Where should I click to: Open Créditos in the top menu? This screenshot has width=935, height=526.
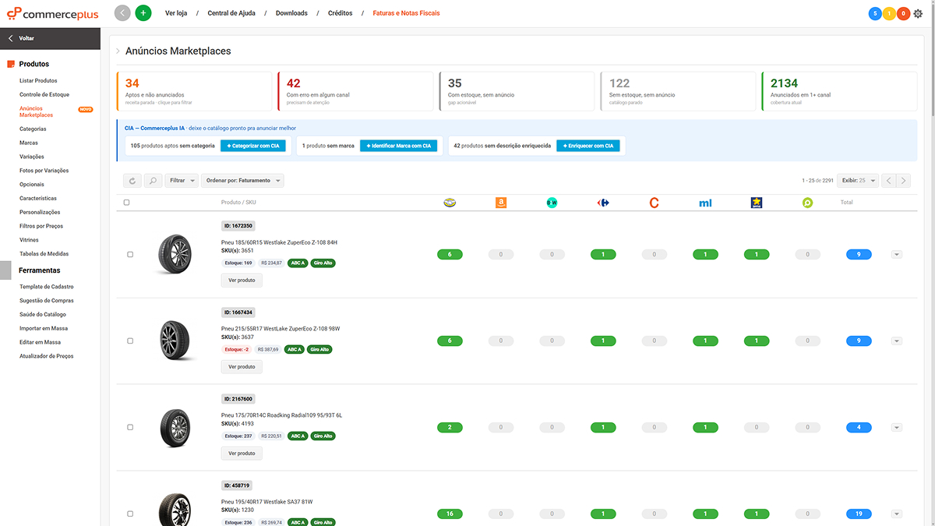(340, 13)
